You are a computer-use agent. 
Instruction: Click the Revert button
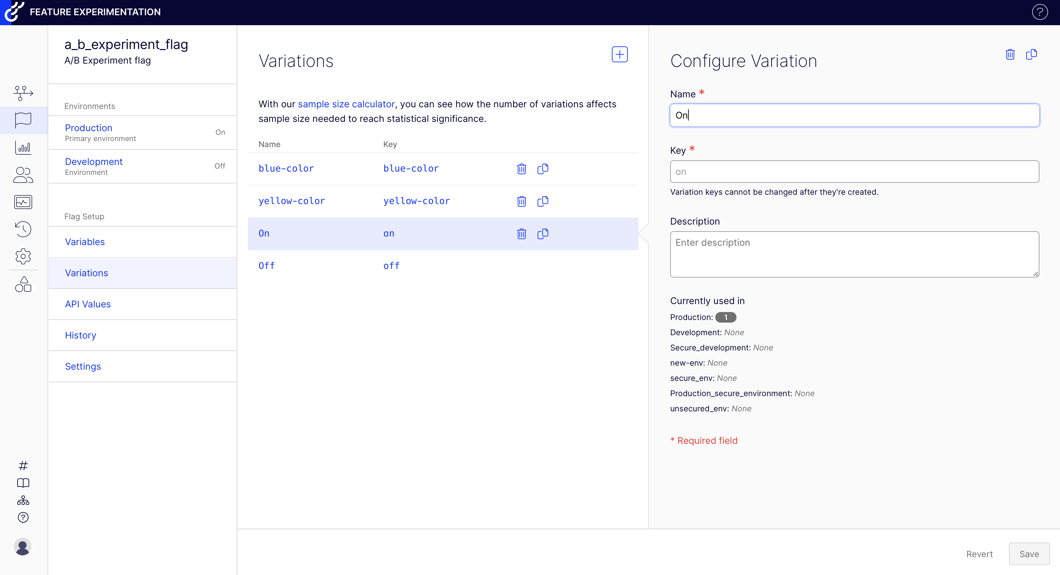pyautogui.click(x=979, y=553)
